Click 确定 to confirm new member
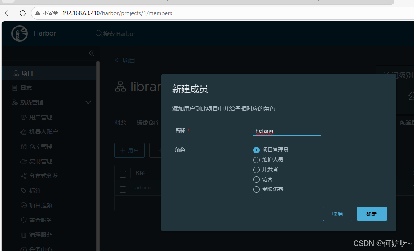The width and height of the screenshot is (414, 251). point(372,214)
